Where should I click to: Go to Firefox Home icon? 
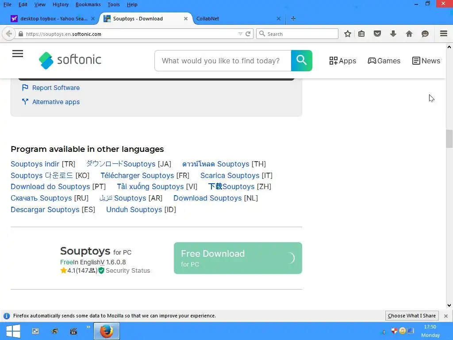pos(409,34)
